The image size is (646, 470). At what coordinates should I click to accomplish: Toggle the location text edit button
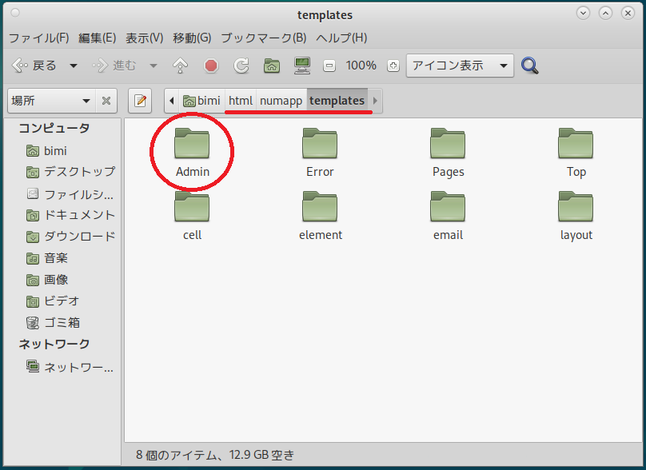140,101
